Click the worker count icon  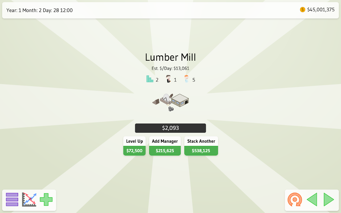[186, 79]
